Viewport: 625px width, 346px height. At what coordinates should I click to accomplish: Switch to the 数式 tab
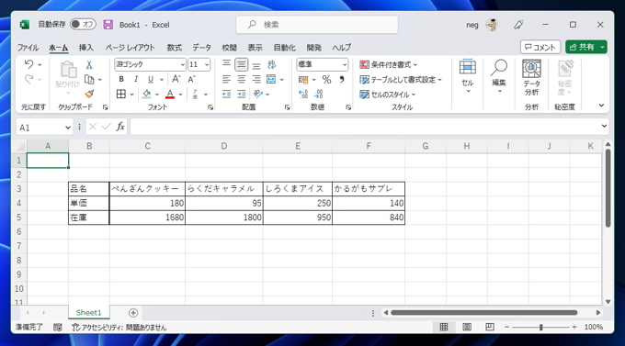pos(175,48)
